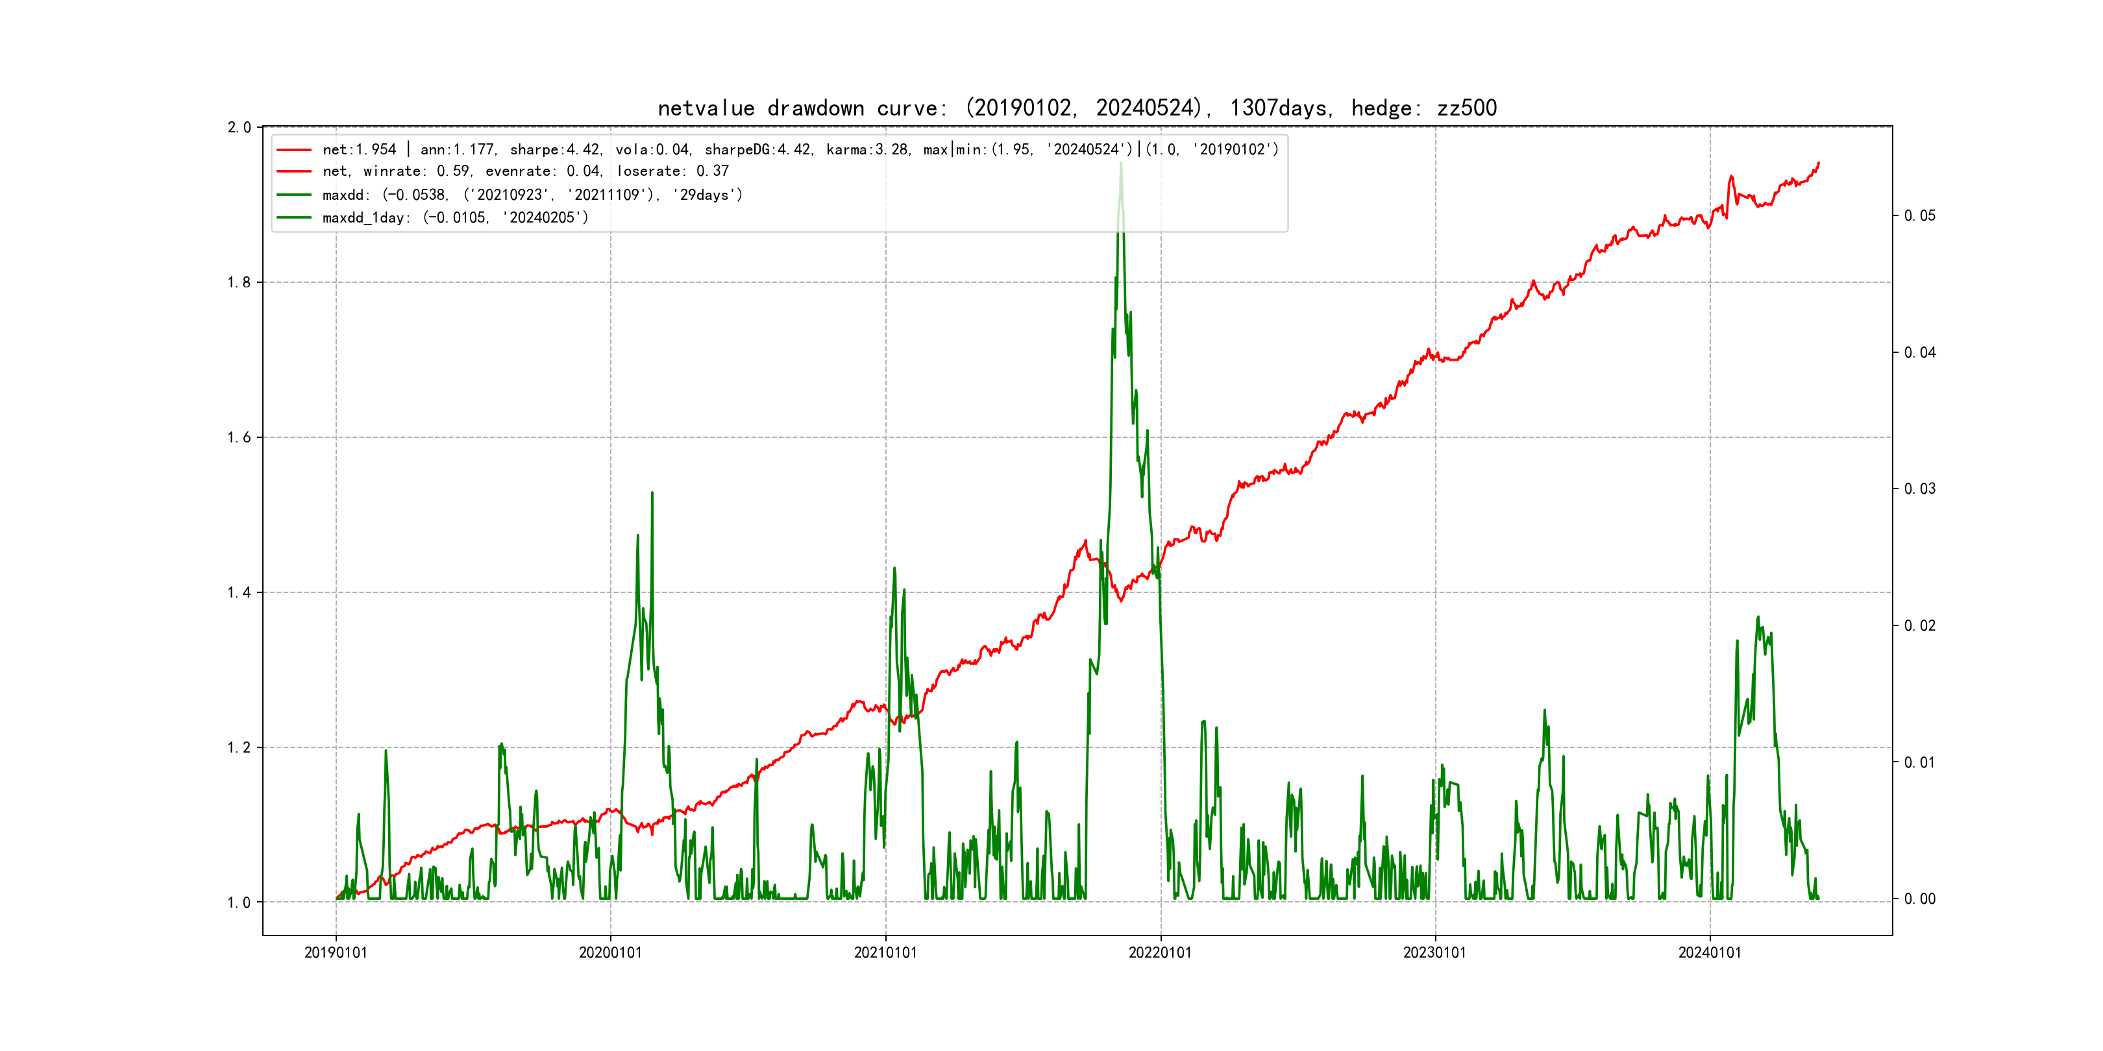Viewport: 2103px width, 1051px height.
Task: Click the green swatch beside maxdd_1day legend entry
Action: point(294,218)
